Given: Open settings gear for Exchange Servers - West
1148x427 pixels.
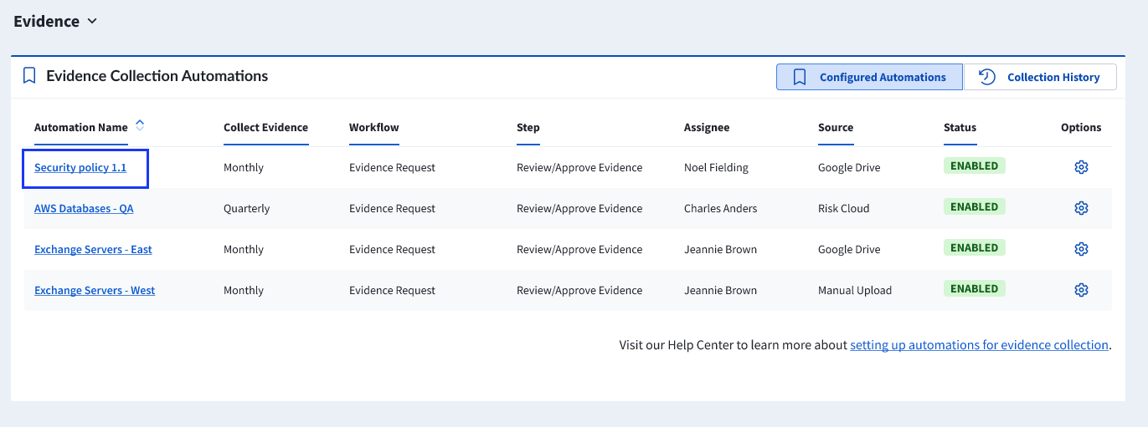Looking at the screenshot, I should [x=1081, y=290].
